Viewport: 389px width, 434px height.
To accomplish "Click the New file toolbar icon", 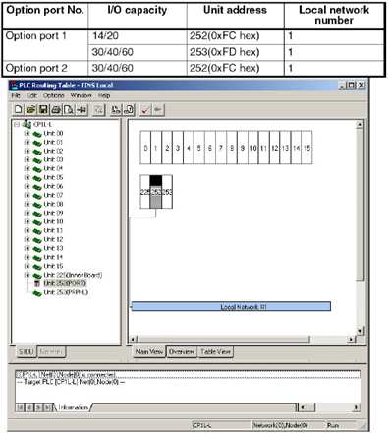I will click(x=19, y=109).
